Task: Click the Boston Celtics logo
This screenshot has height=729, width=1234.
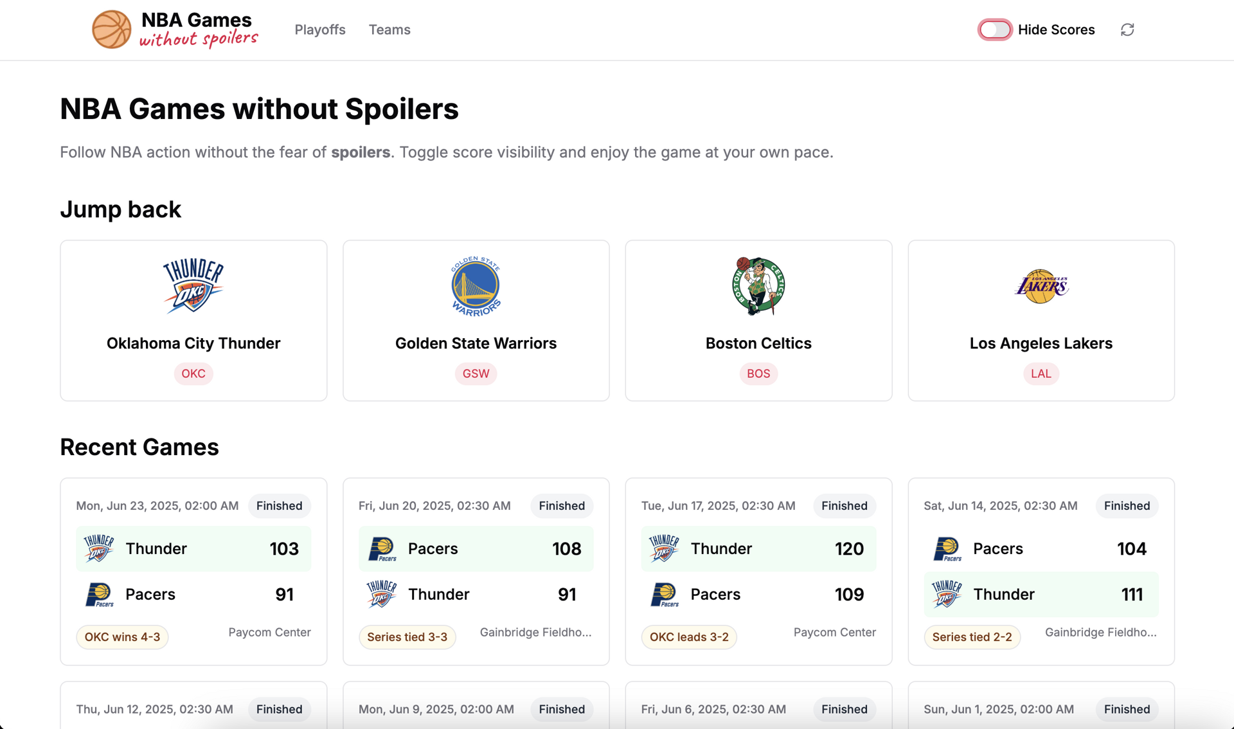Action: [758, 285]
